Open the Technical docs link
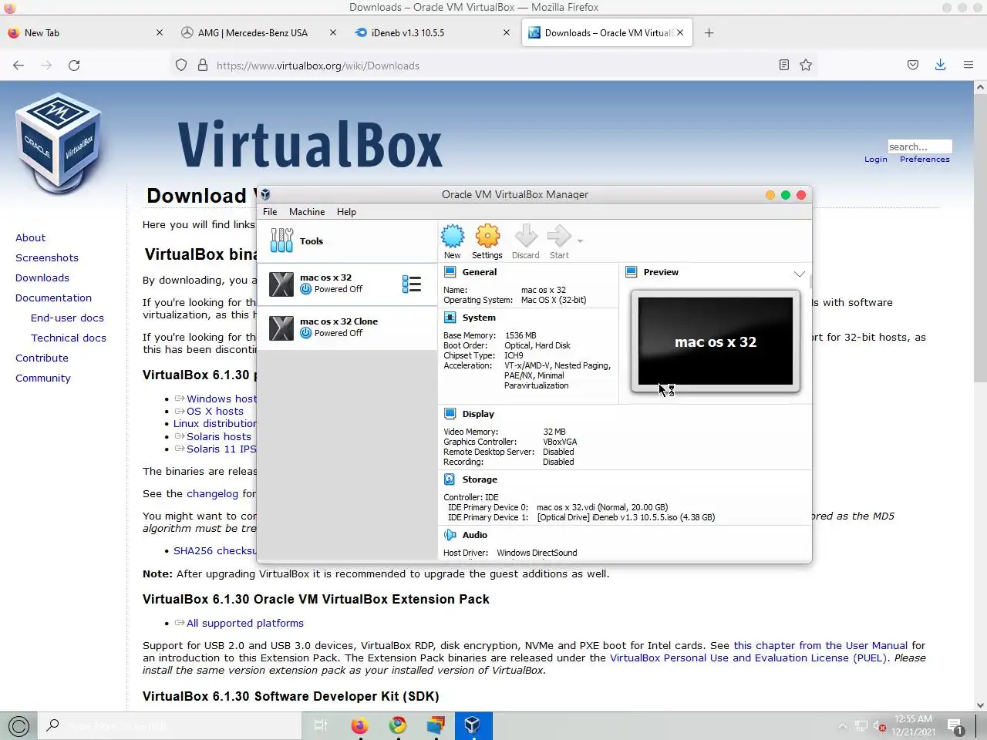 [69, 338]
